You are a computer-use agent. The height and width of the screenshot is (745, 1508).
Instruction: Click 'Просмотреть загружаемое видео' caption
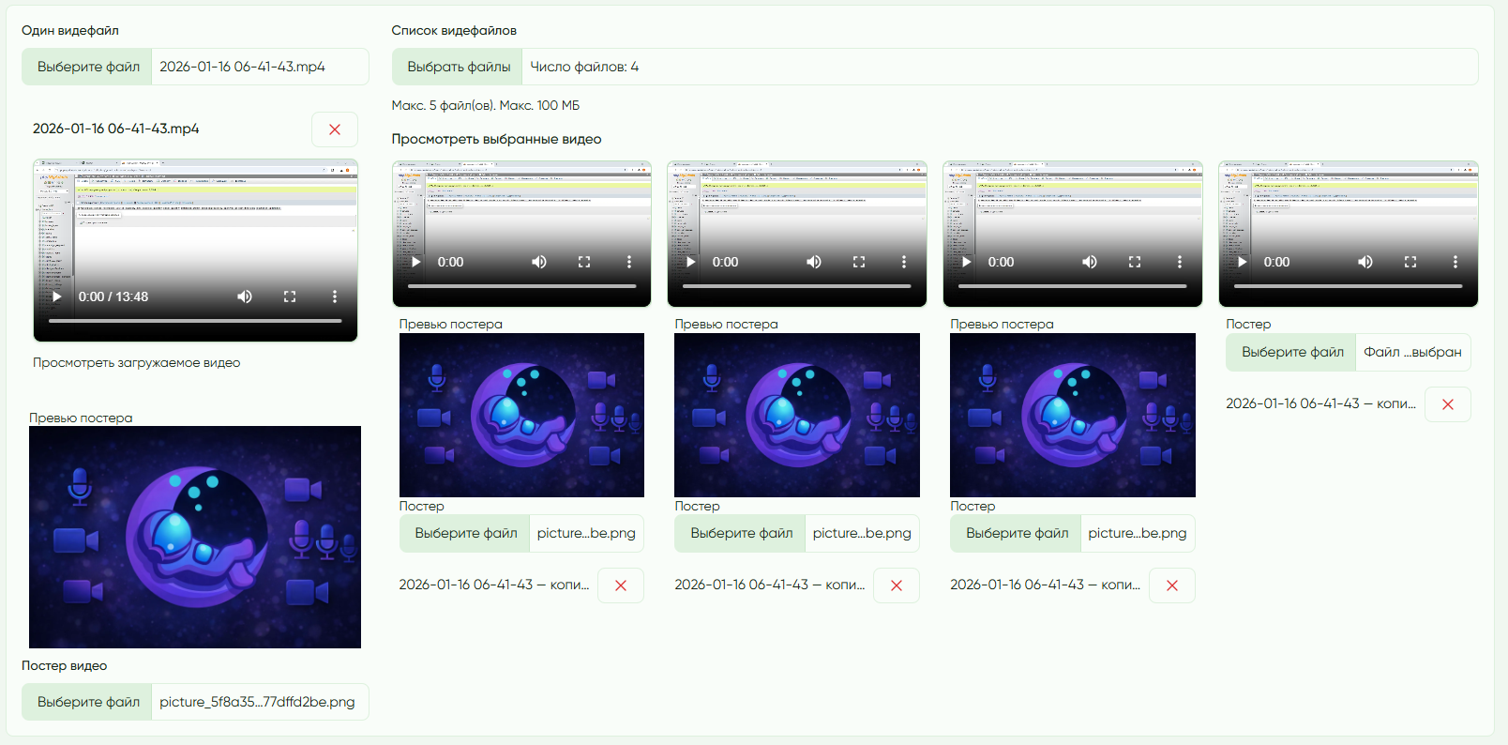point(137,363)
